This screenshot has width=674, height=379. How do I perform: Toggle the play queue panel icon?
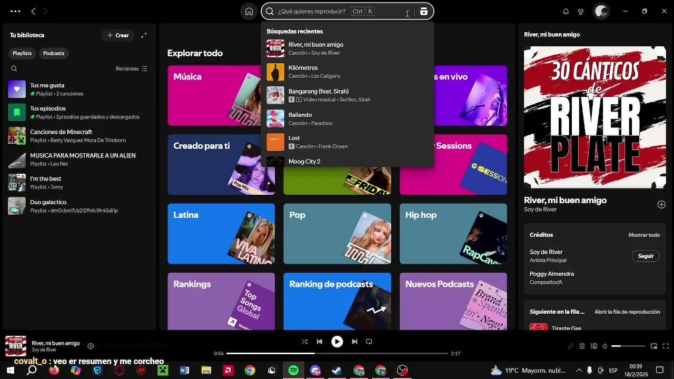coord(582,346)
